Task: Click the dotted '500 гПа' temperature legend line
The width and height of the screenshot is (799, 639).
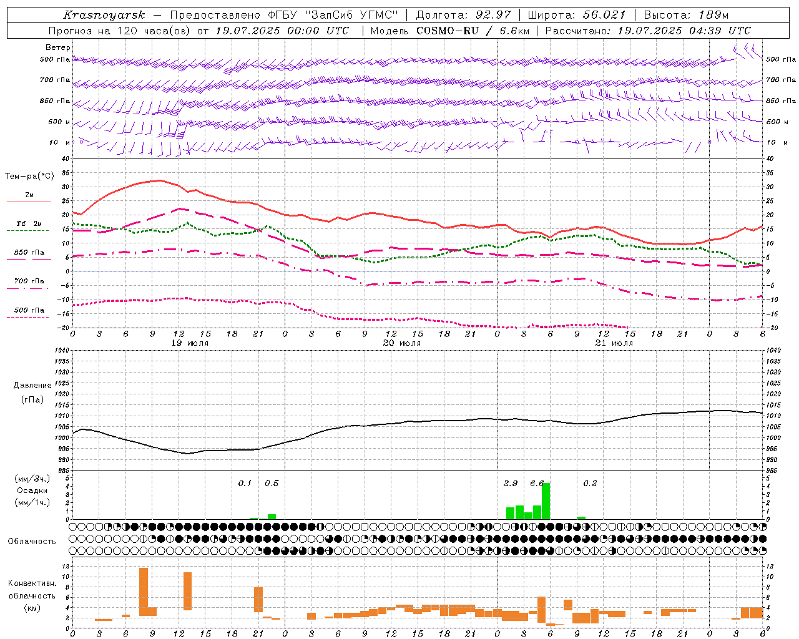Action: [x=27, y=317]
